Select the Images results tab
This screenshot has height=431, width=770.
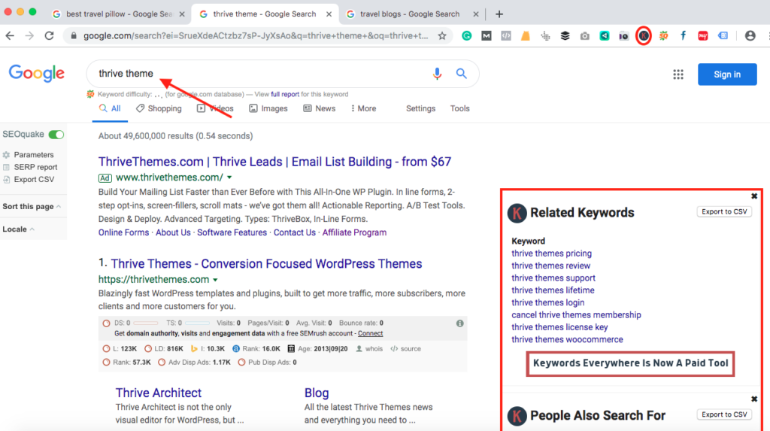pos(268,108)
